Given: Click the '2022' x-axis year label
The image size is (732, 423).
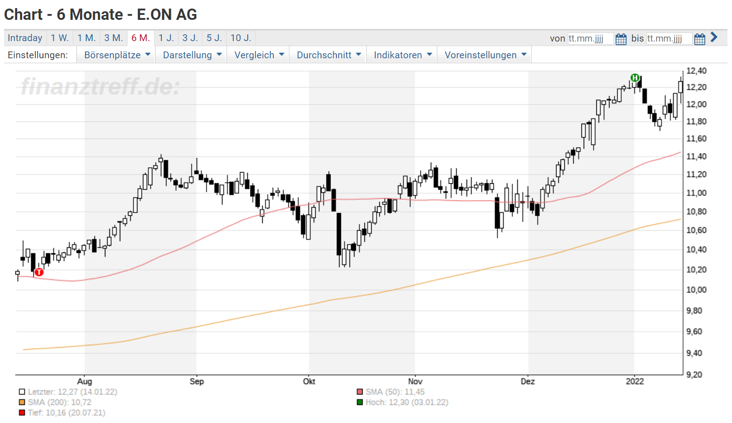Looking at the screenshot, I should click(635, 381).
